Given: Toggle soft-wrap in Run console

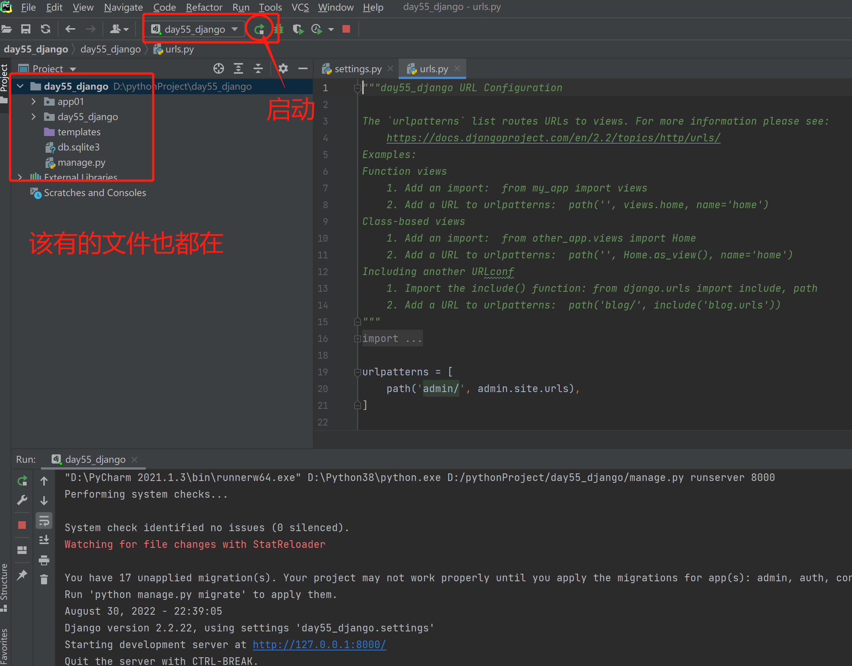Looking at the screenshot, I should tap(44, 520).
